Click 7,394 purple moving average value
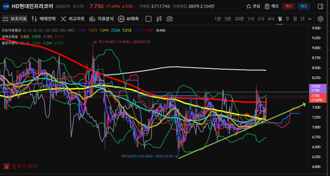 coord(82,30)
